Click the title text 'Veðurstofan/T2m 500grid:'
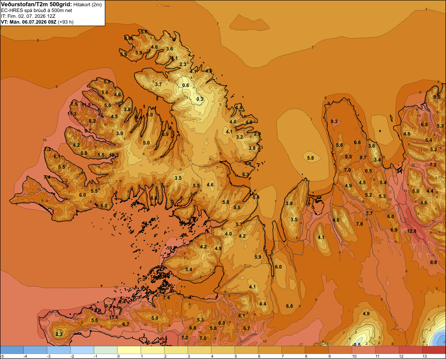Image resolution: width=446 pixels, height=359 pixels. [37, 4]
